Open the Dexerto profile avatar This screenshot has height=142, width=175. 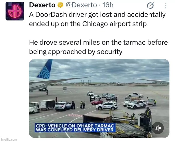(15, 11)
